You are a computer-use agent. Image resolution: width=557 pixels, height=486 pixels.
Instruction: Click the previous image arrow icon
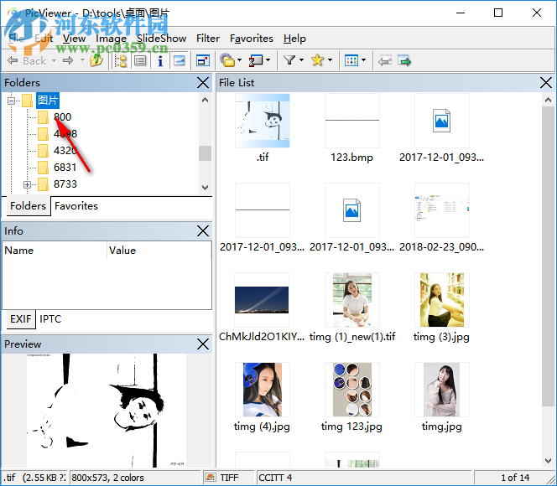pyautogui.click(x=385, y=61)
